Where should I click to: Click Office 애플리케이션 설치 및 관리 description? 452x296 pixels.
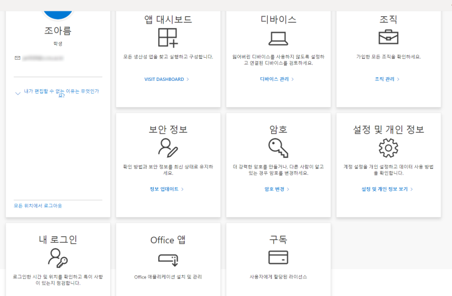(x=168, y=277)
